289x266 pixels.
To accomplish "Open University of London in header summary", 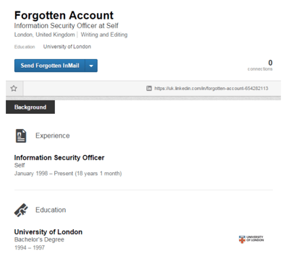I will coord(67,47).
